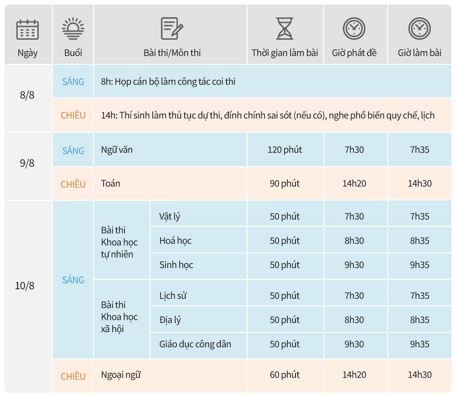
Task: Select the Bài thi Khoa học xã hội cell
Action: (119, 317)
